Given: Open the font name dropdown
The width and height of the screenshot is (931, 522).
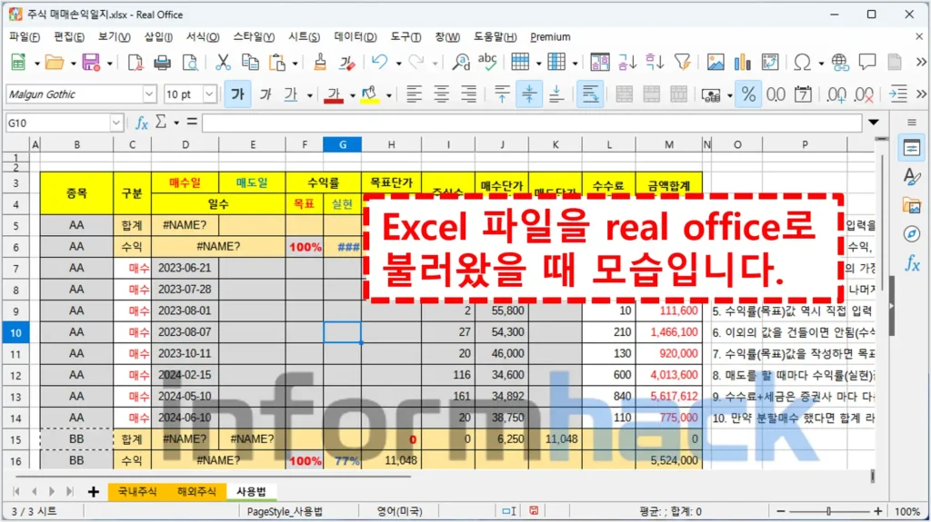Looking at the screenshot, I should pyautogui.click(x=149, y=94).
